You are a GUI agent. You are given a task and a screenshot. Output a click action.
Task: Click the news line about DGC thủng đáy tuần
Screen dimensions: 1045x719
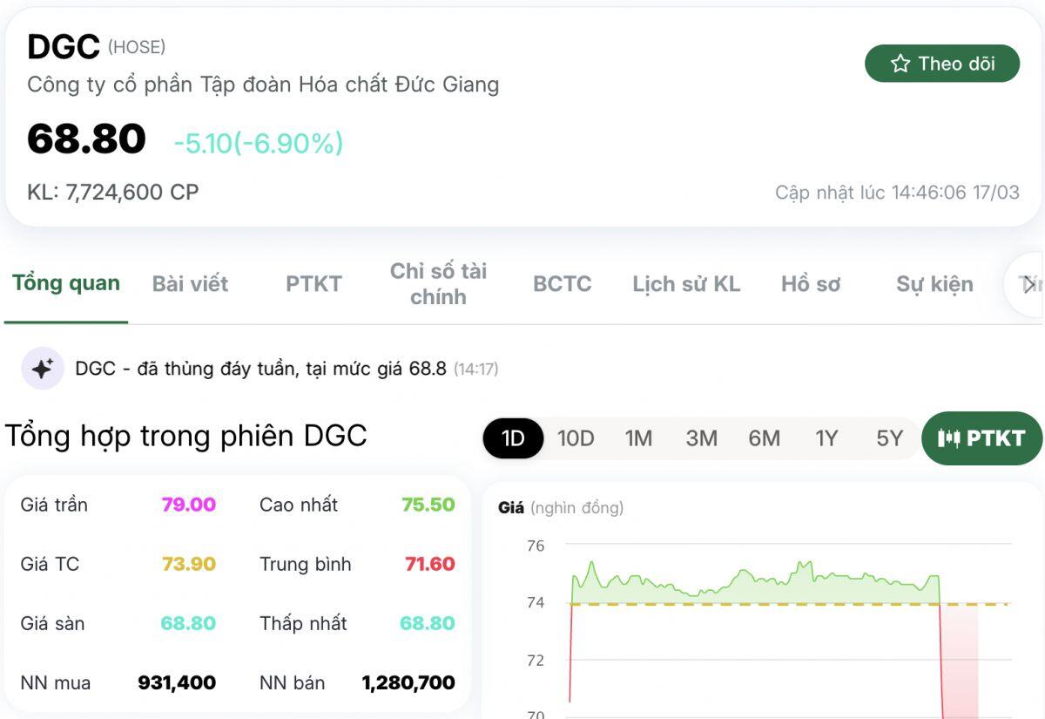pyautogui.click(x=260, y=369)
